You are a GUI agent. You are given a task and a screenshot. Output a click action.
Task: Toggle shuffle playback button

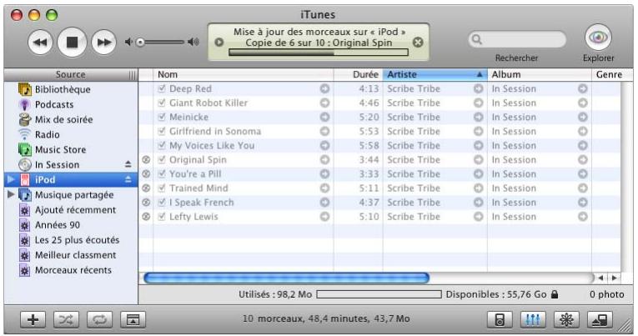pyautogui.click(x=67, y=319)
